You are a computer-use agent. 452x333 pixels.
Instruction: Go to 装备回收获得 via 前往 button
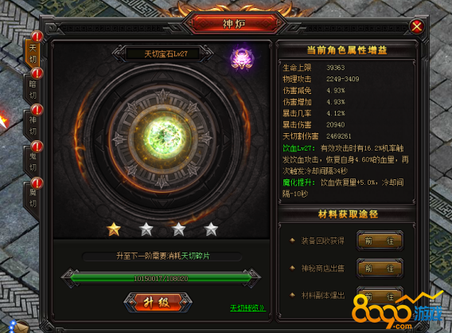(380, 241)
